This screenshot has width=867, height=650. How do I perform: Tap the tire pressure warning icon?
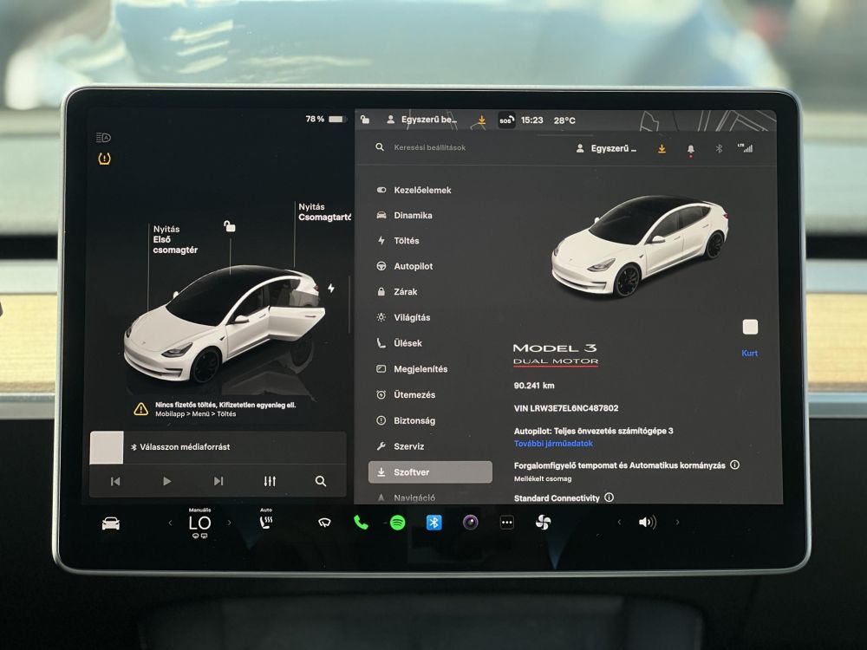click(104, 159)
